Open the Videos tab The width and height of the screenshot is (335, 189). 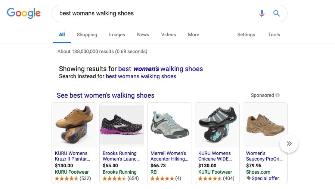[168, 35]
